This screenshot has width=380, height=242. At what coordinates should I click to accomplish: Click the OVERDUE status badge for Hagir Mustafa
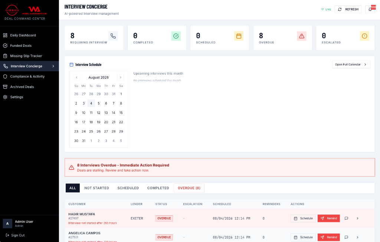(x=164, y=218)
